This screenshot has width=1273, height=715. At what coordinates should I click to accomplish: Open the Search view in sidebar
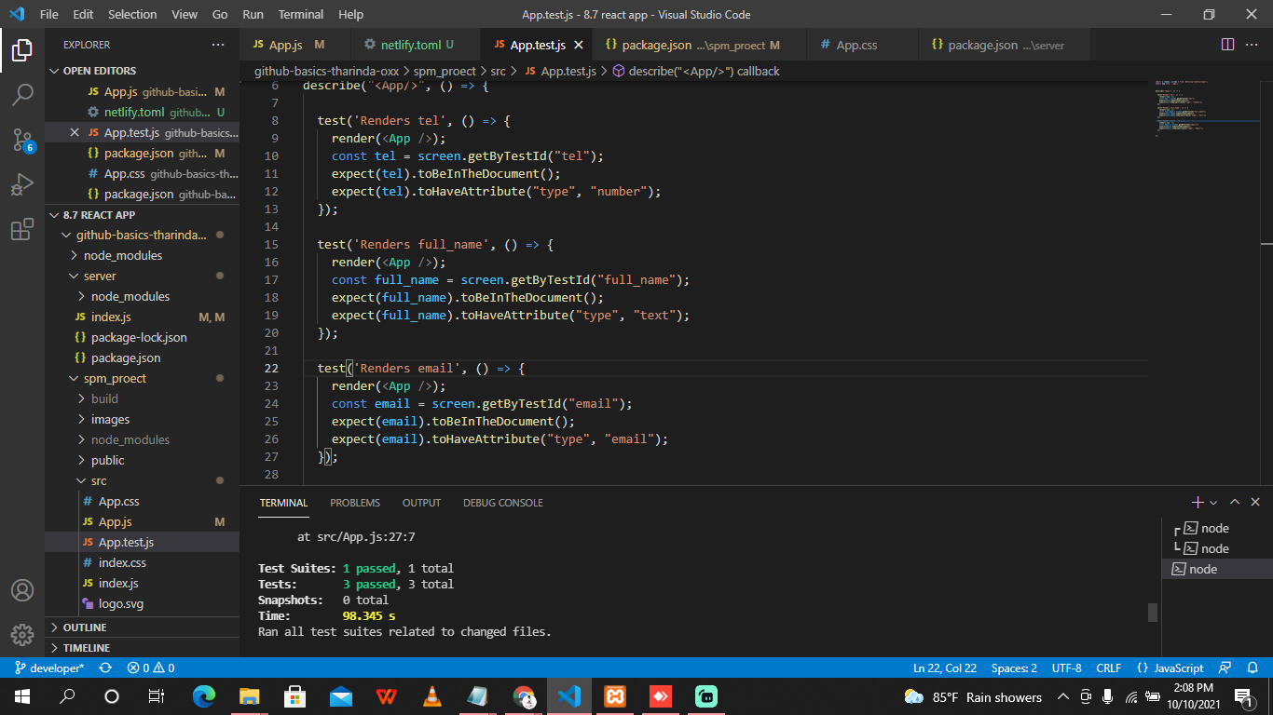[x=22, y=94]
